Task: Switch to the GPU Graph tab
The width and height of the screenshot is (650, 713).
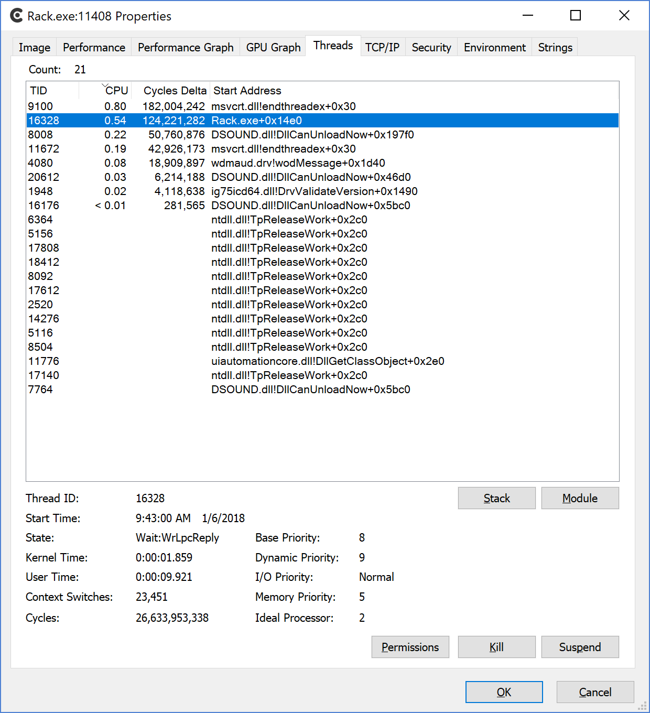Action: point(273,47)
